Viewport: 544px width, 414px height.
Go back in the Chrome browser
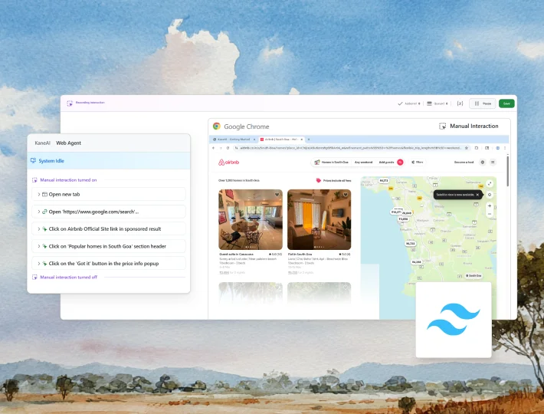(213, 148)
